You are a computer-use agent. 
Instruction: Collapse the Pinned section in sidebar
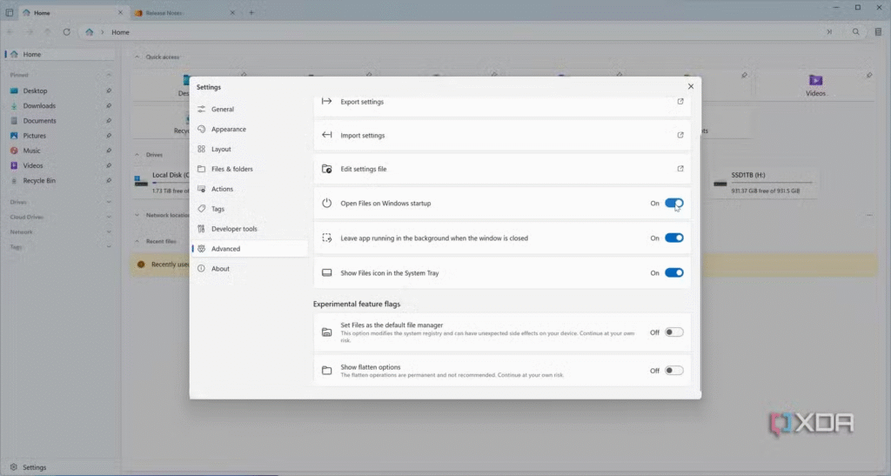point(109,75)
